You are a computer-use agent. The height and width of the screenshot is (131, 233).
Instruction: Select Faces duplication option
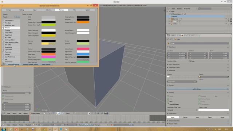(210, 117)
